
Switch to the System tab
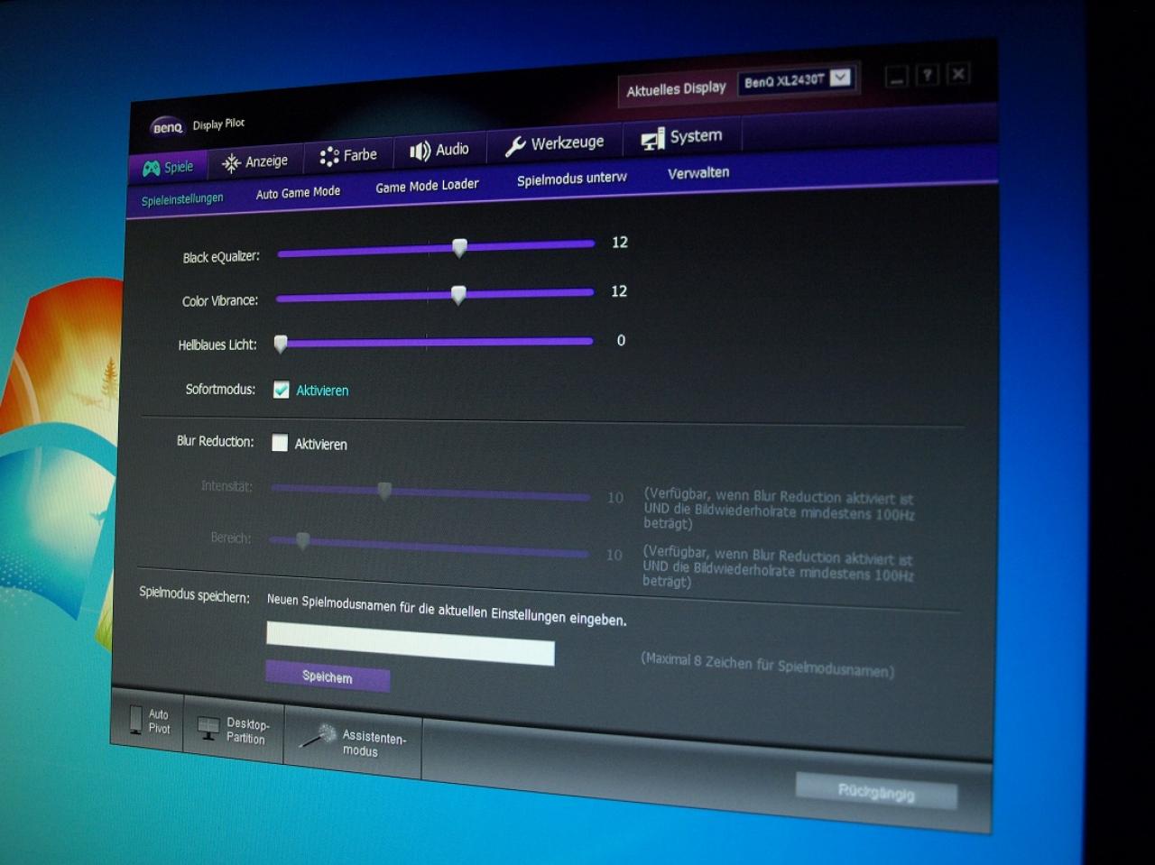coord(682,137)
